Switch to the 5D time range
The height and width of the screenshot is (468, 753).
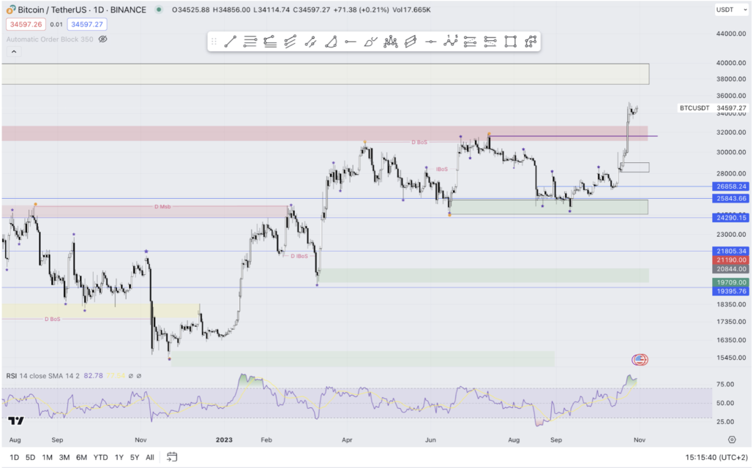(30, 458)
